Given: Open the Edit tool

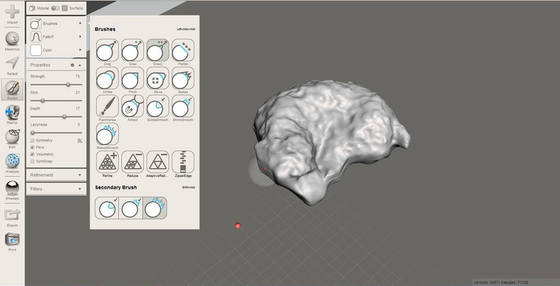Looking at the screenshot, I should [x=12, y=139].
